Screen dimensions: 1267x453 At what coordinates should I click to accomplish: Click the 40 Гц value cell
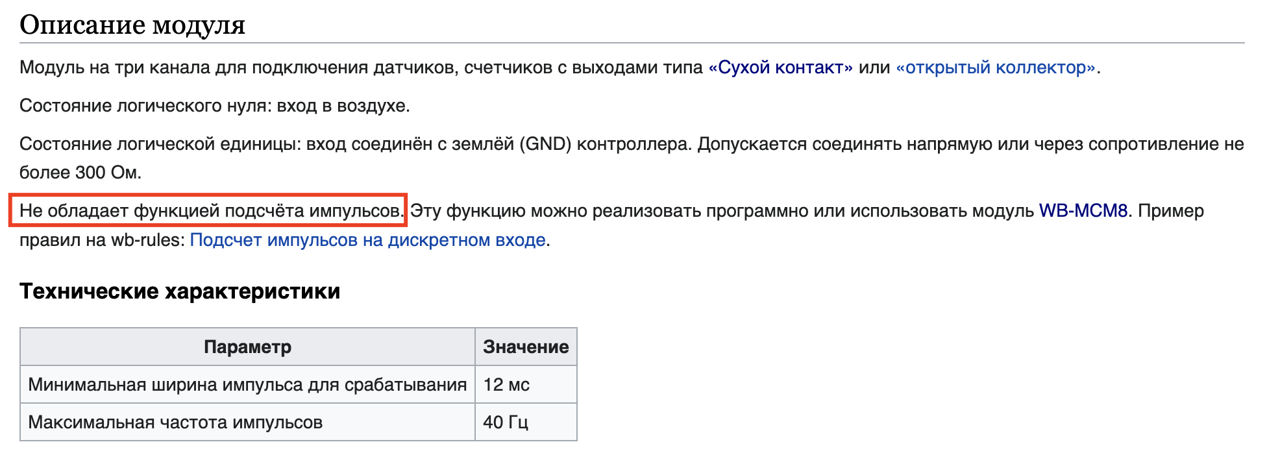point(505,422)
